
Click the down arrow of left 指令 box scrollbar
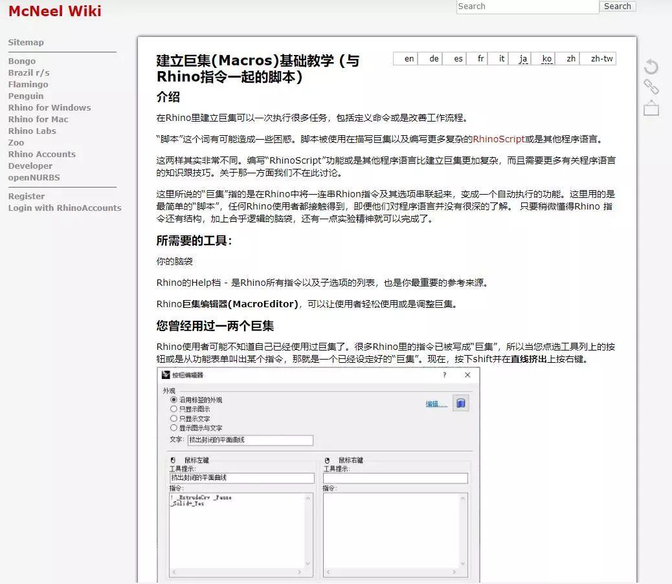(308, 563)
